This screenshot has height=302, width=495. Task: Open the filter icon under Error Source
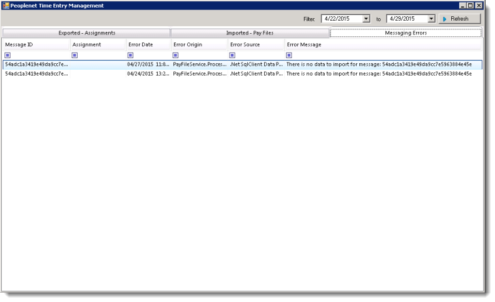(232, 55)
